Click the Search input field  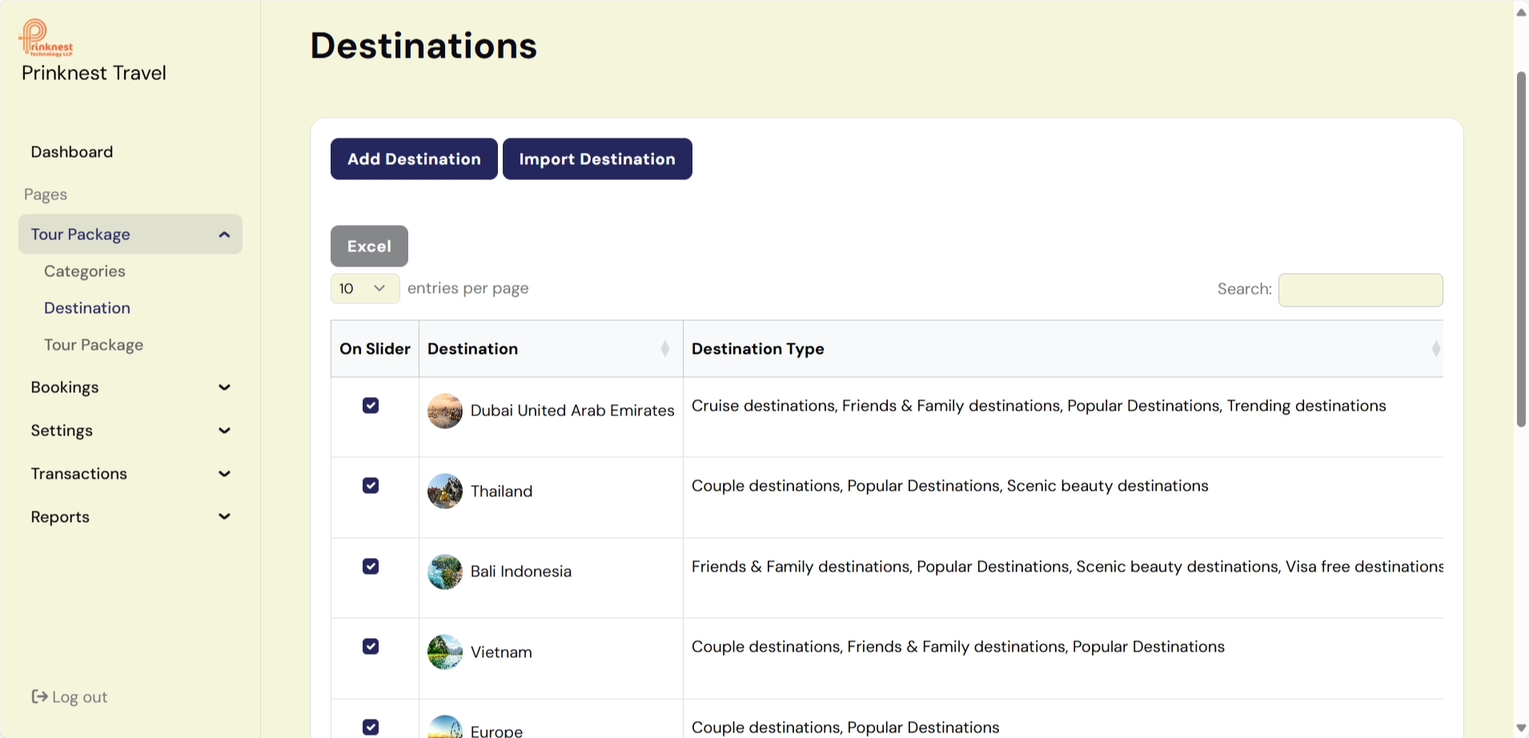click(x=1360, y=290)
